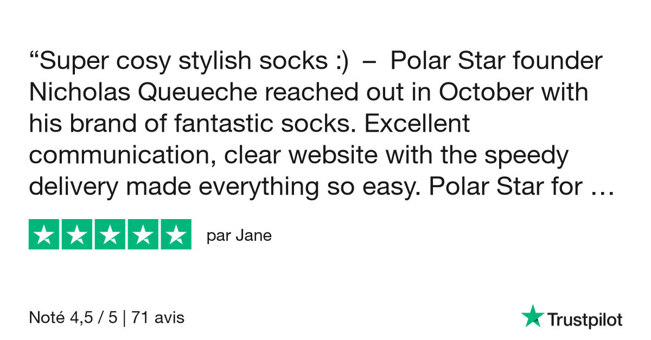Screen dimensions: 651x340
Task: Click the Trustpilot green star logo icon
Action: coord(532,316)
